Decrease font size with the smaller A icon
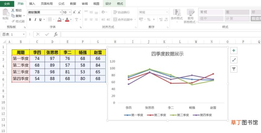The height and width of the screenshot is (133, 261). click(x=79, y=12)
